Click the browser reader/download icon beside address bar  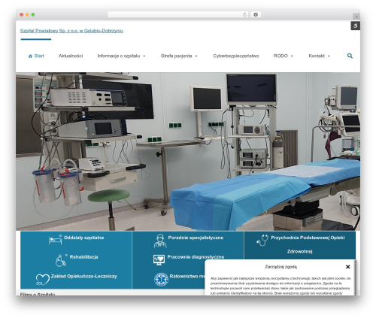pyautogui.click(x=256, y=14)
